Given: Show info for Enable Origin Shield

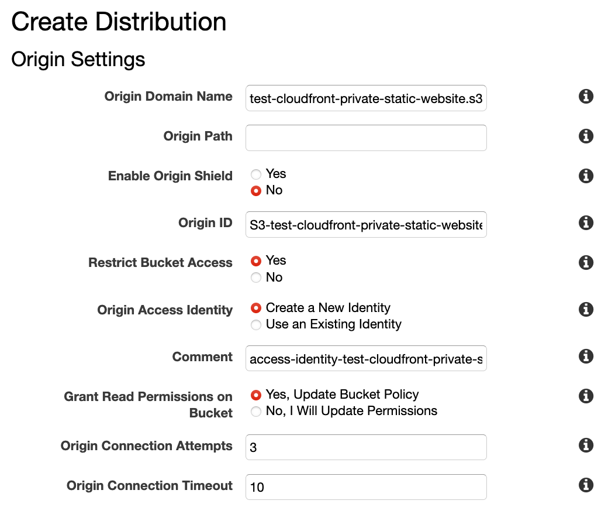Looking at the screenshot, I should click(586, 176).
